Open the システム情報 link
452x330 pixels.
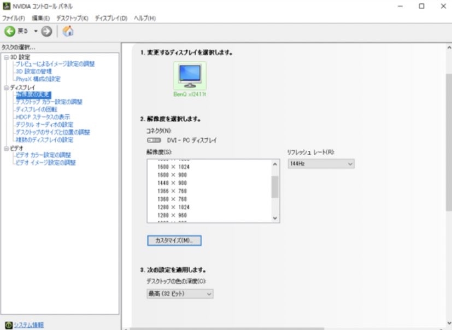[x=29, y=325]
